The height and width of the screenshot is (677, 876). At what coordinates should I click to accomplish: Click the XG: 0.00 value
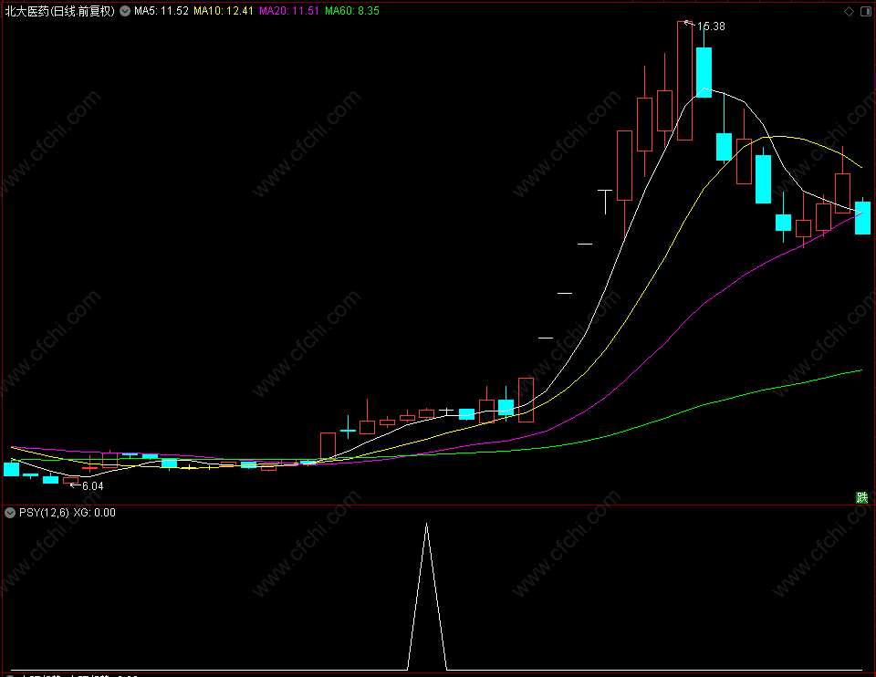94,513
